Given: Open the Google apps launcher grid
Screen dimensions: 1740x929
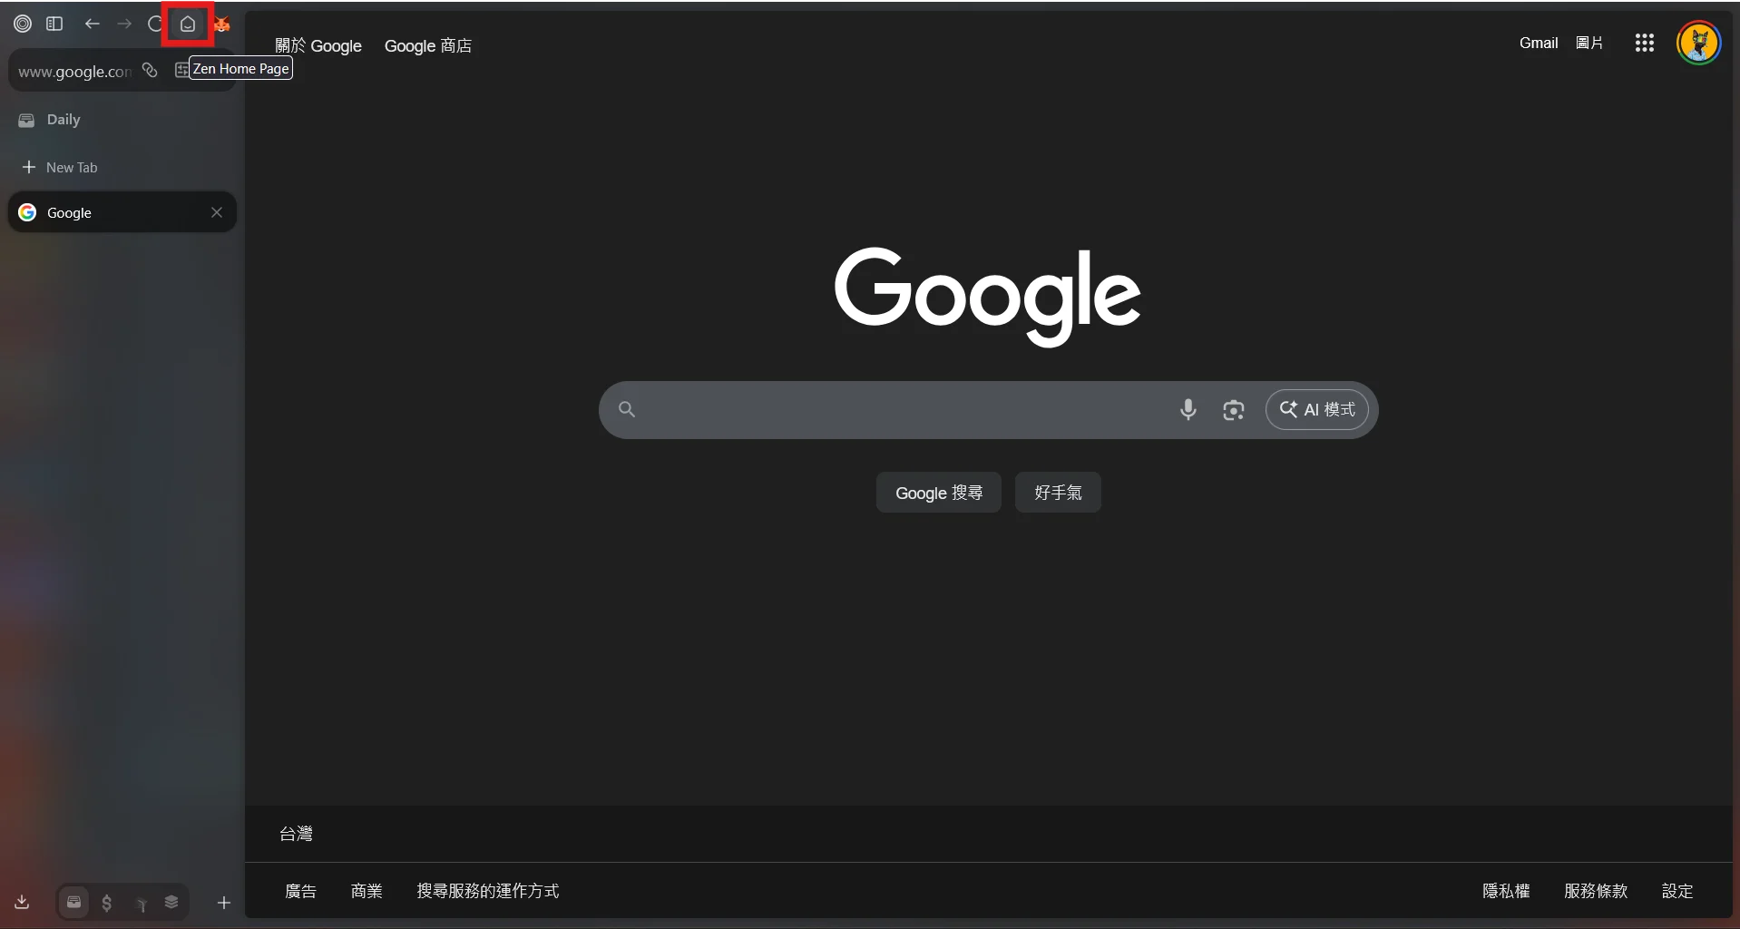Looking at the screenshot, I should click(1644, 43).
